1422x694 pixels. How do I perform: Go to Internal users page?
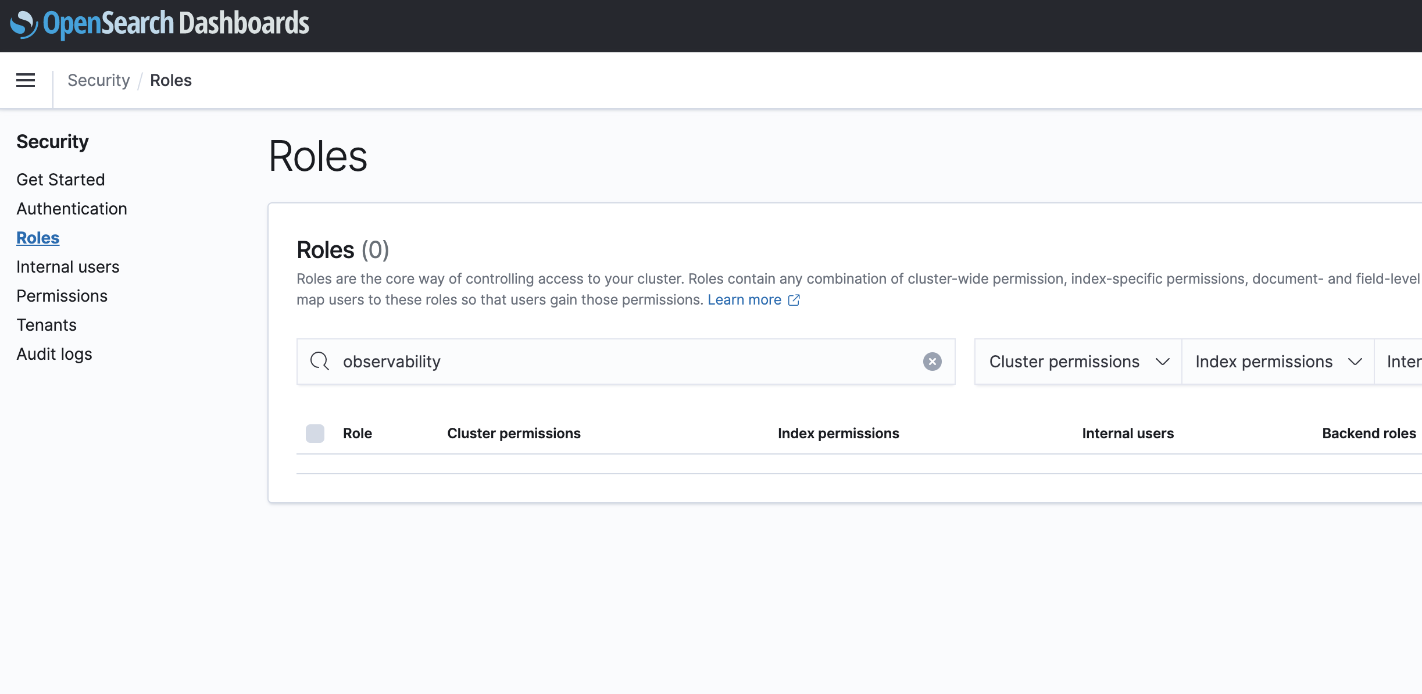point(68,266)
